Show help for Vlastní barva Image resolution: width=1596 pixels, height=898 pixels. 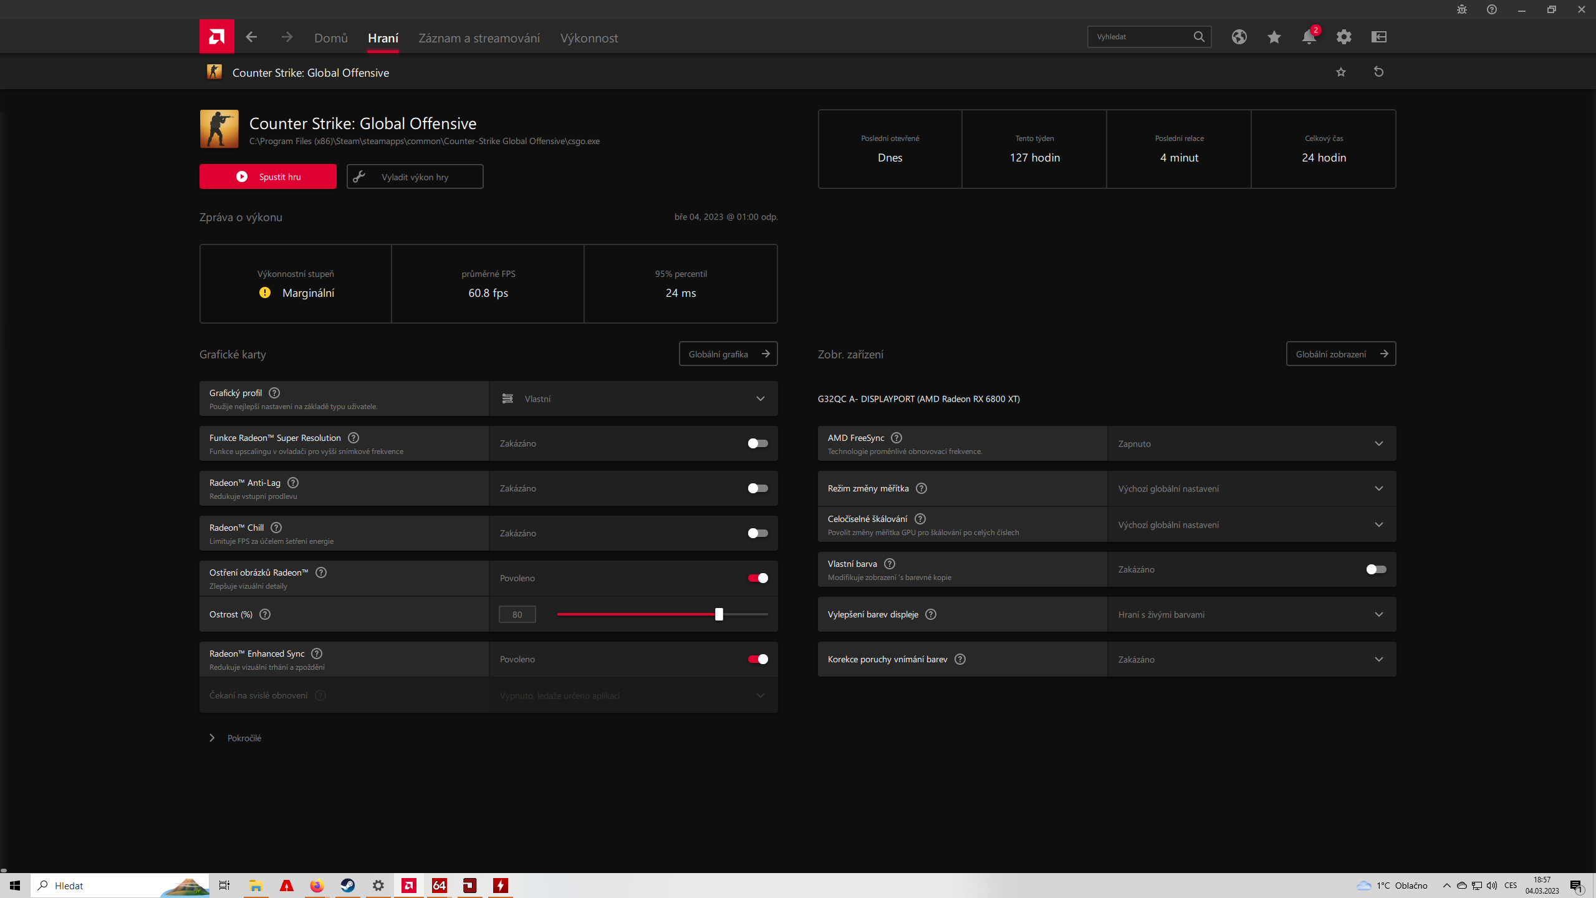coord(890,564)
